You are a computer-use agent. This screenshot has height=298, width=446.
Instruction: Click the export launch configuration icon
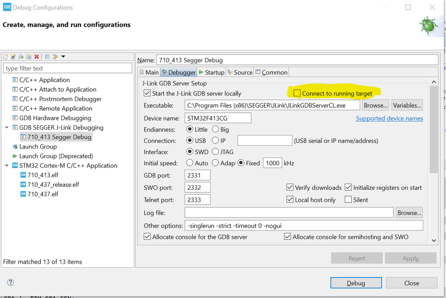click(x=21, y=57)
